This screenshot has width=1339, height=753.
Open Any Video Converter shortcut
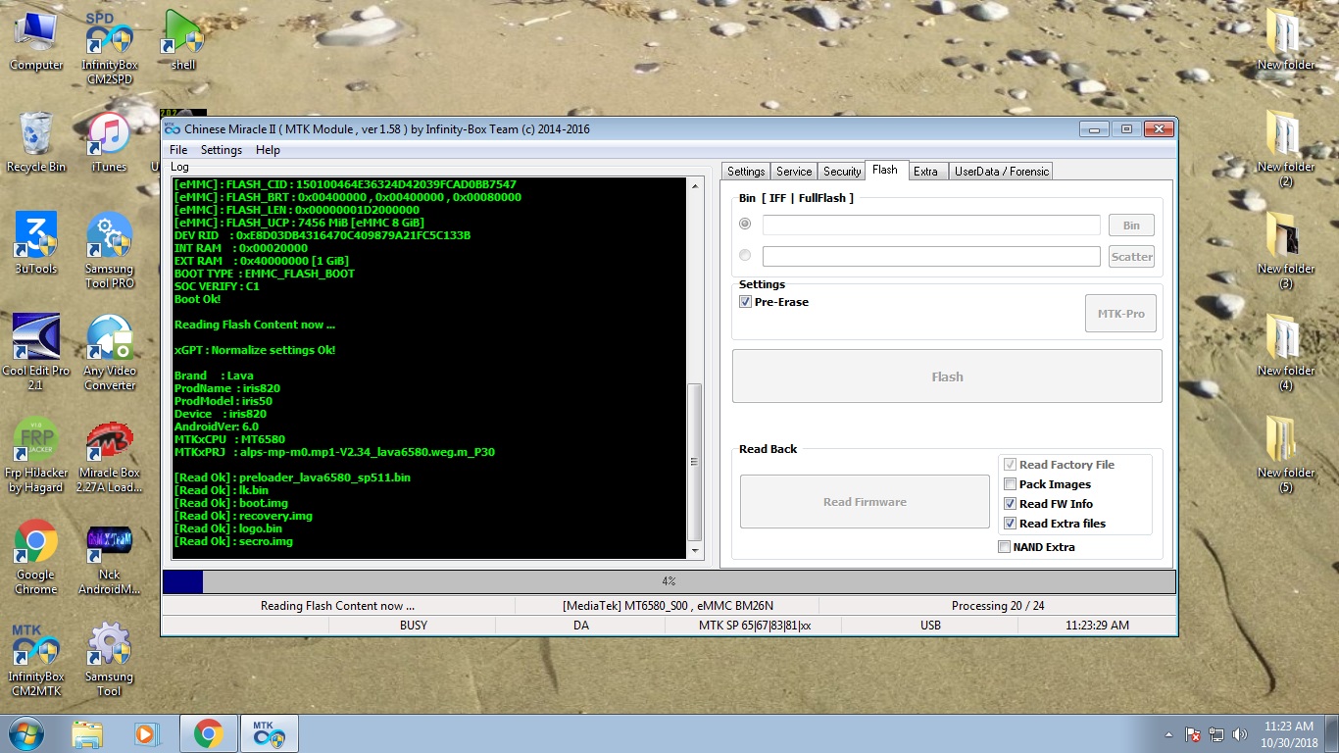pos(109,353)
